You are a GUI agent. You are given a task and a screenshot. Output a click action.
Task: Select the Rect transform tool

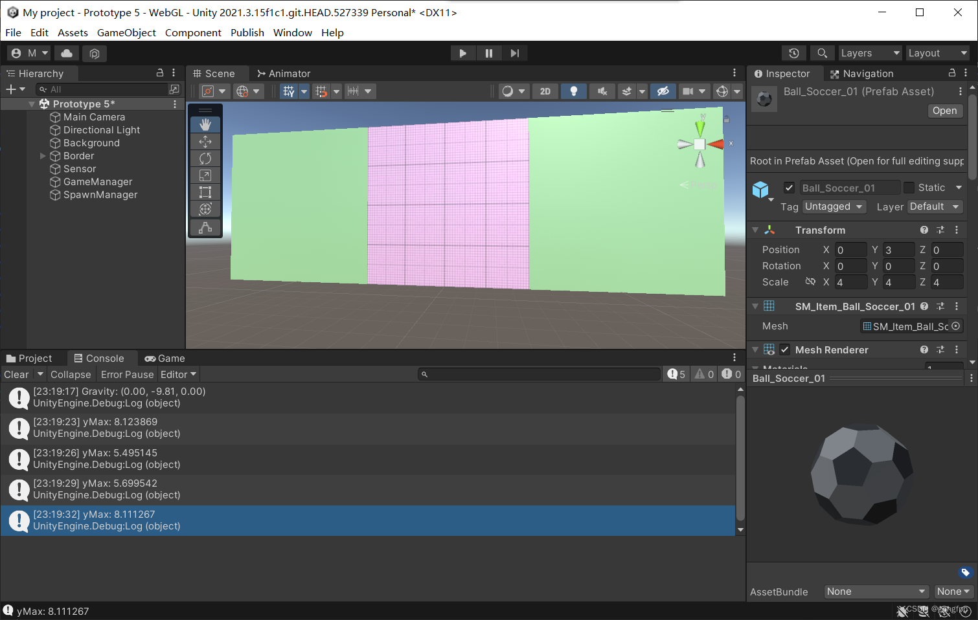click(205, 192)
